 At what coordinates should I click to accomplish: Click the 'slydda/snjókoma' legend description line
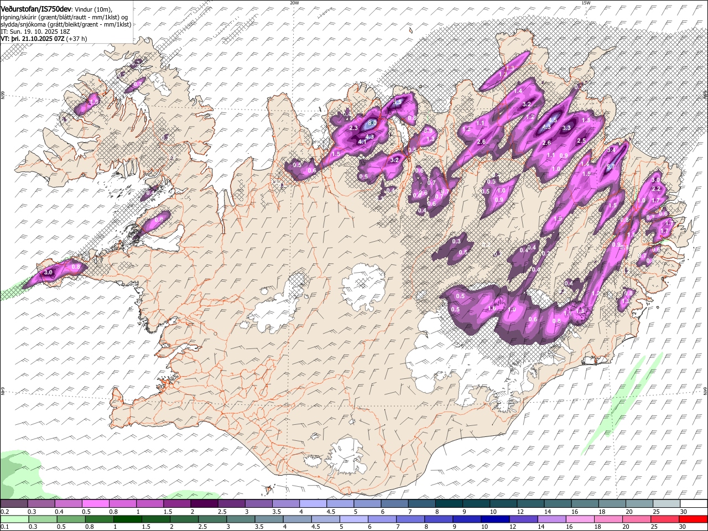(66, 25)
